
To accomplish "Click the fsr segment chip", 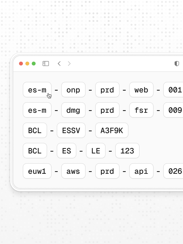I will point(141,110).
